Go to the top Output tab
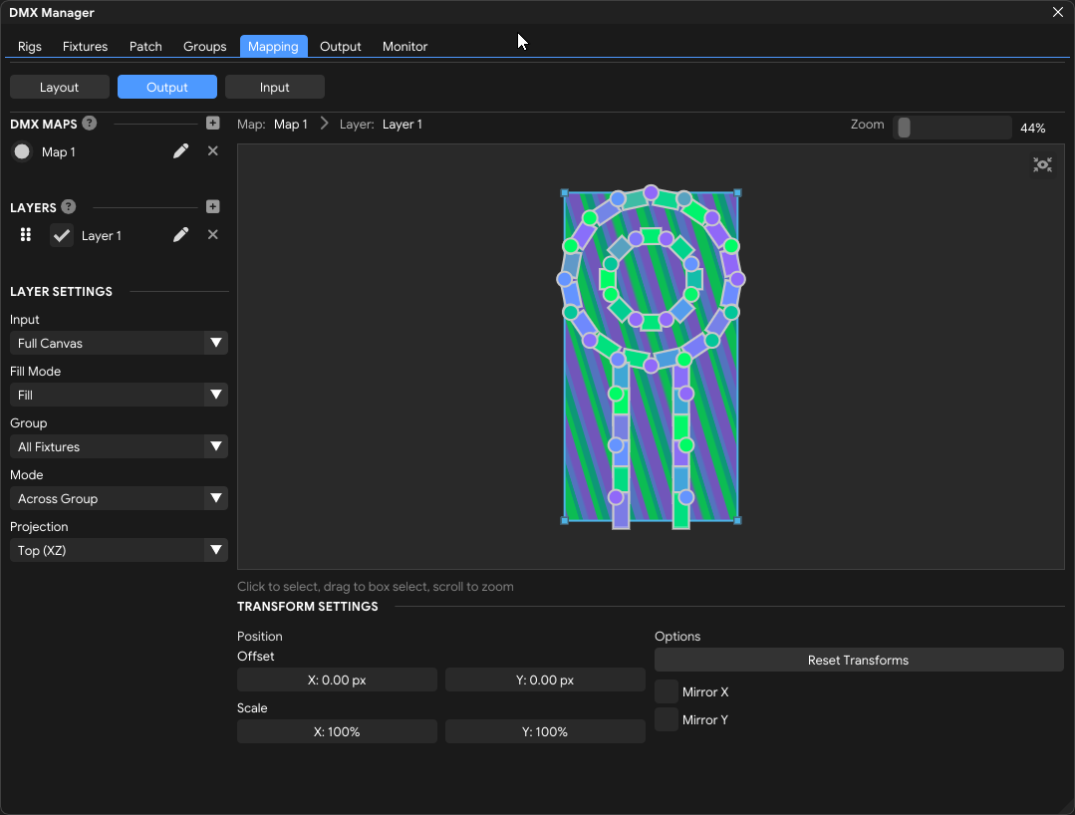Viewport: 1075px width, 815px height. pyautogui.click(x=340, y=46)
